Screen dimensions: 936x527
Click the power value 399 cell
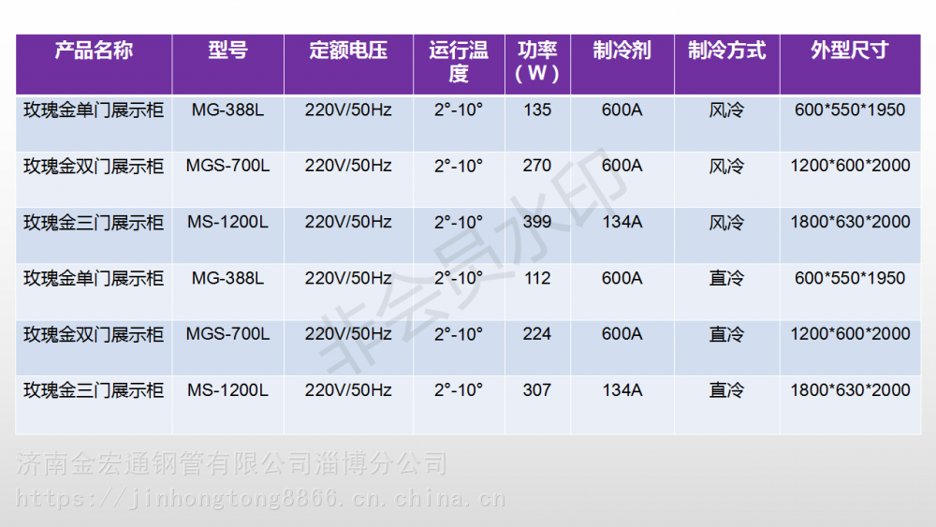[x=537, y=223]
